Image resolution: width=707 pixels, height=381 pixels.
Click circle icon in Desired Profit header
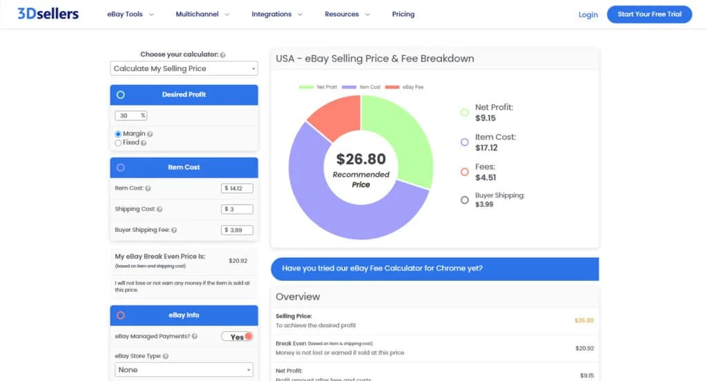pos(120,95)
